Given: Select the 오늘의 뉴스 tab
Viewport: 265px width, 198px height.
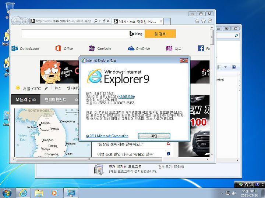Looking at the screenshot, I should (x=26, y=99).
